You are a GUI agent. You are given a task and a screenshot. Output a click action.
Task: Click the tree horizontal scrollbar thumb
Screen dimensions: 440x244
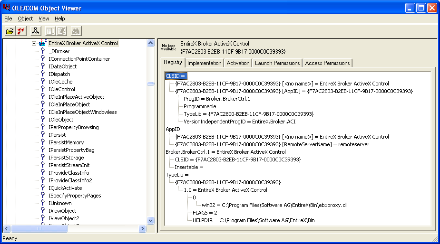pyautogui.click(x=39, y=229)
